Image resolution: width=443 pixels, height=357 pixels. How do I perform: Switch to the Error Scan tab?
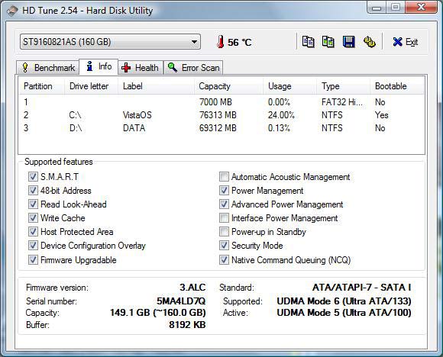[193, 68]
